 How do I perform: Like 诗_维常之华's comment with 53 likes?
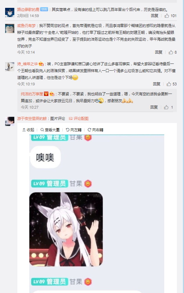tap(171, 84)
